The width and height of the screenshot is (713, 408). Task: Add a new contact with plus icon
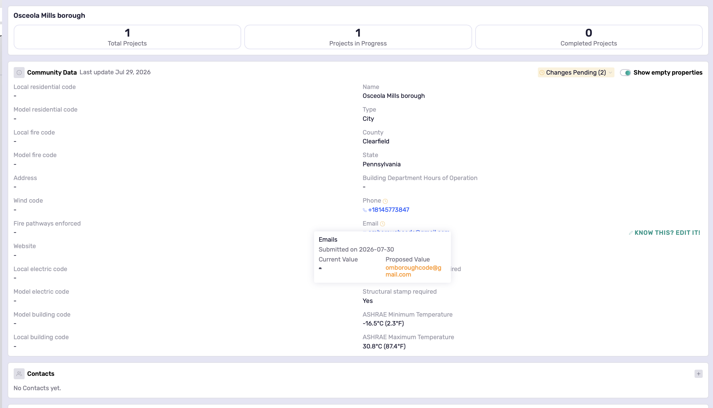pos(699,374)
